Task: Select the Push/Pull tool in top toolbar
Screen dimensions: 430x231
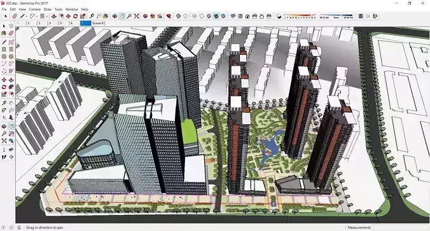Action: coord(53,16)
